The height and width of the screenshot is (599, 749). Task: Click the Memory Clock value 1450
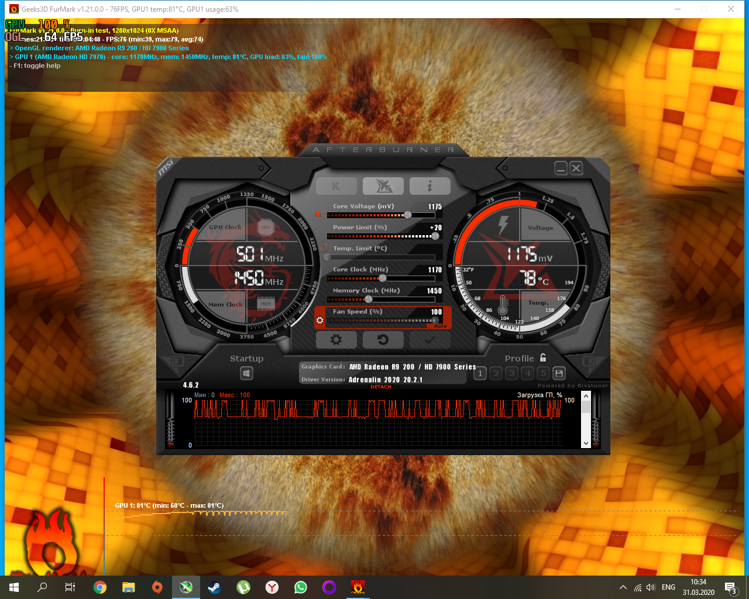click(x=434, y=291)
